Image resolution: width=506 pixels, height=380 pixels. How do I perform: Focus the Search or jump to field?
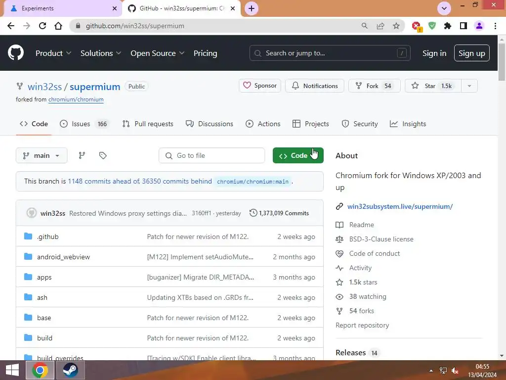tap(330, 53)
